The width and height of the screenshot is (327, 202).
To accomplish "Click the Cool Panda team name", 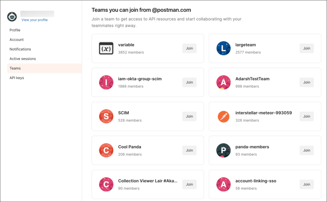I will [130, 147].
